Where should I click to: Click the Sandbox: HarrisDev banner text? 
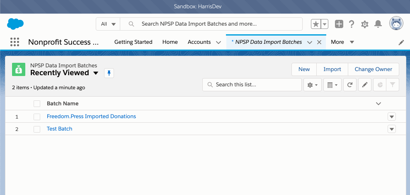(198, 7)
